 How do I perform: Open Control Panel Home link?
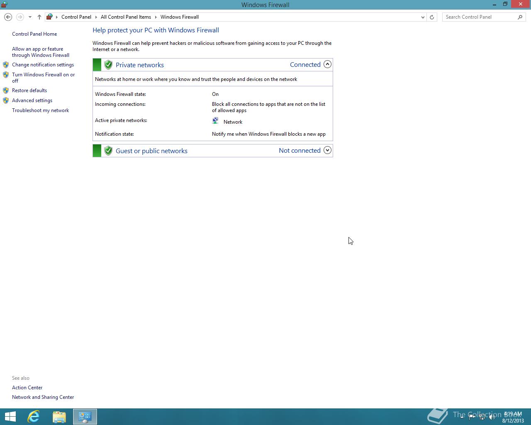(x=34, y=34)
